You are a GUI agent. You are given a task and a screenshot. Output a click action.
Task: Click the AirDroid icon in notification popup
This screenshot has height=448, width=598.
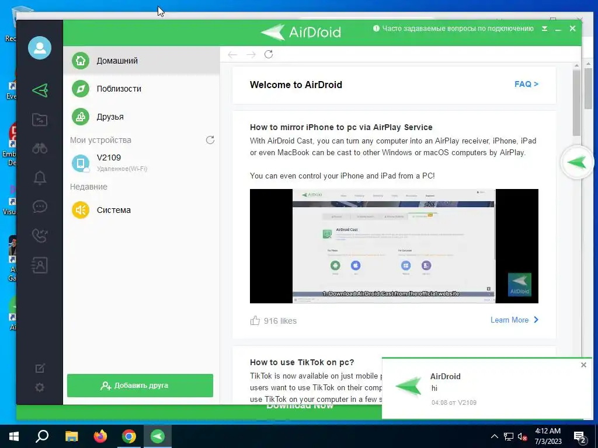(409, 386)
